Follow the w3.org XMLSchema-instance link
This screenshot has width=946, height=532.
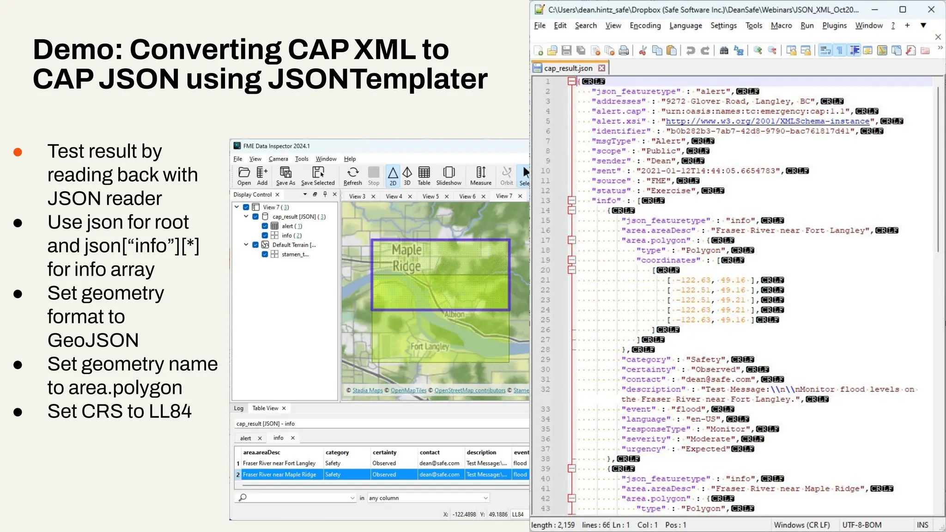point(768,121)
